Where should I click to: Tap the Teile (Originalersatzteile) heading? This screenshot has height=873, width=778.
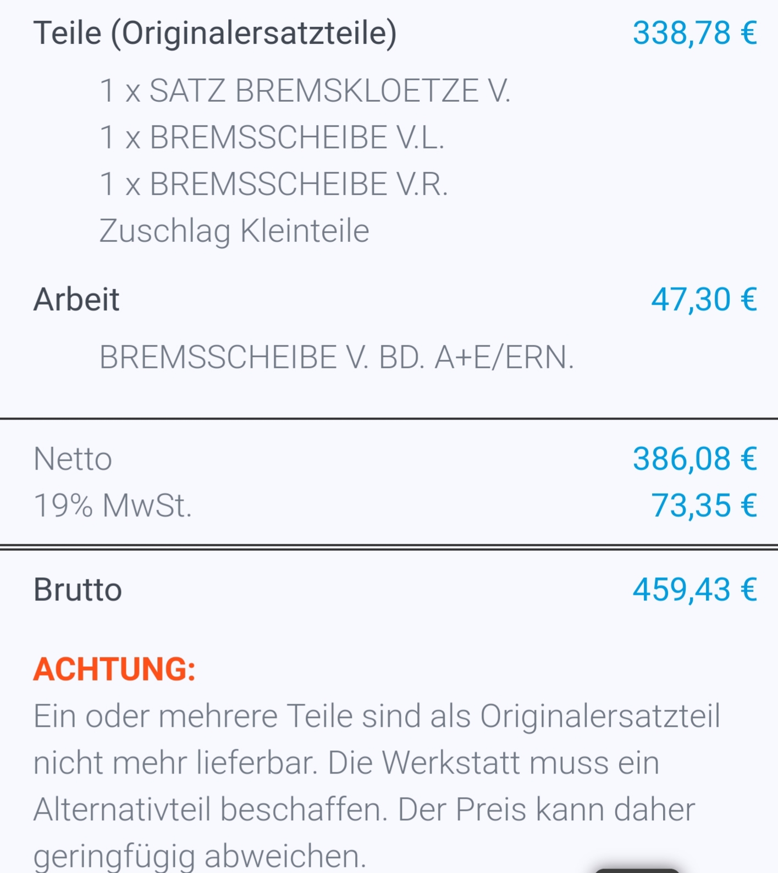coord(215,33)
